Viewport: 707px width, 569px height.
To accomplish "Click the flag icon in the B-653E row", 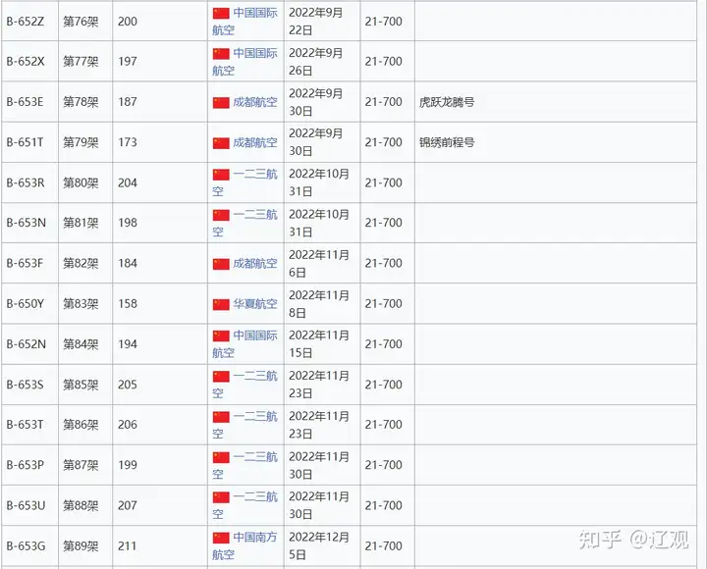I will click(221, 103).
